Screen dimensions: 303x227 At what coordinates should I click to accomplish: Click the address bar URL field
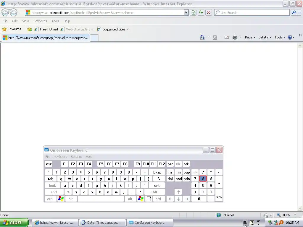104,12
